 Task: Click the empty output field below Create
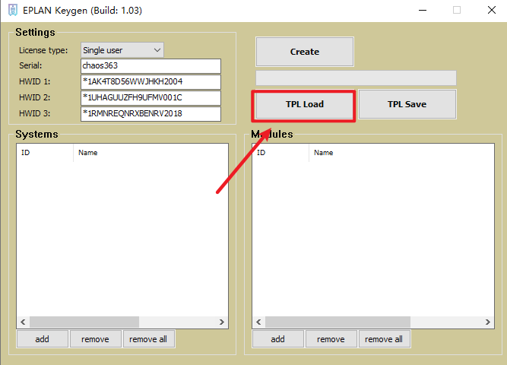point(356,78)
